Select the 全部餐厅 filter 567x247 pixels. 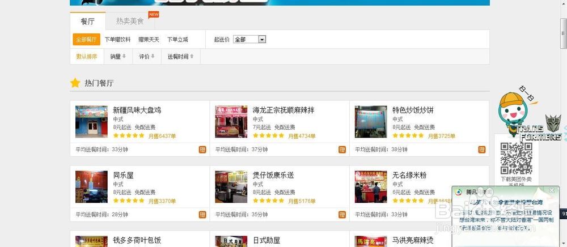[x=86, y=39]
